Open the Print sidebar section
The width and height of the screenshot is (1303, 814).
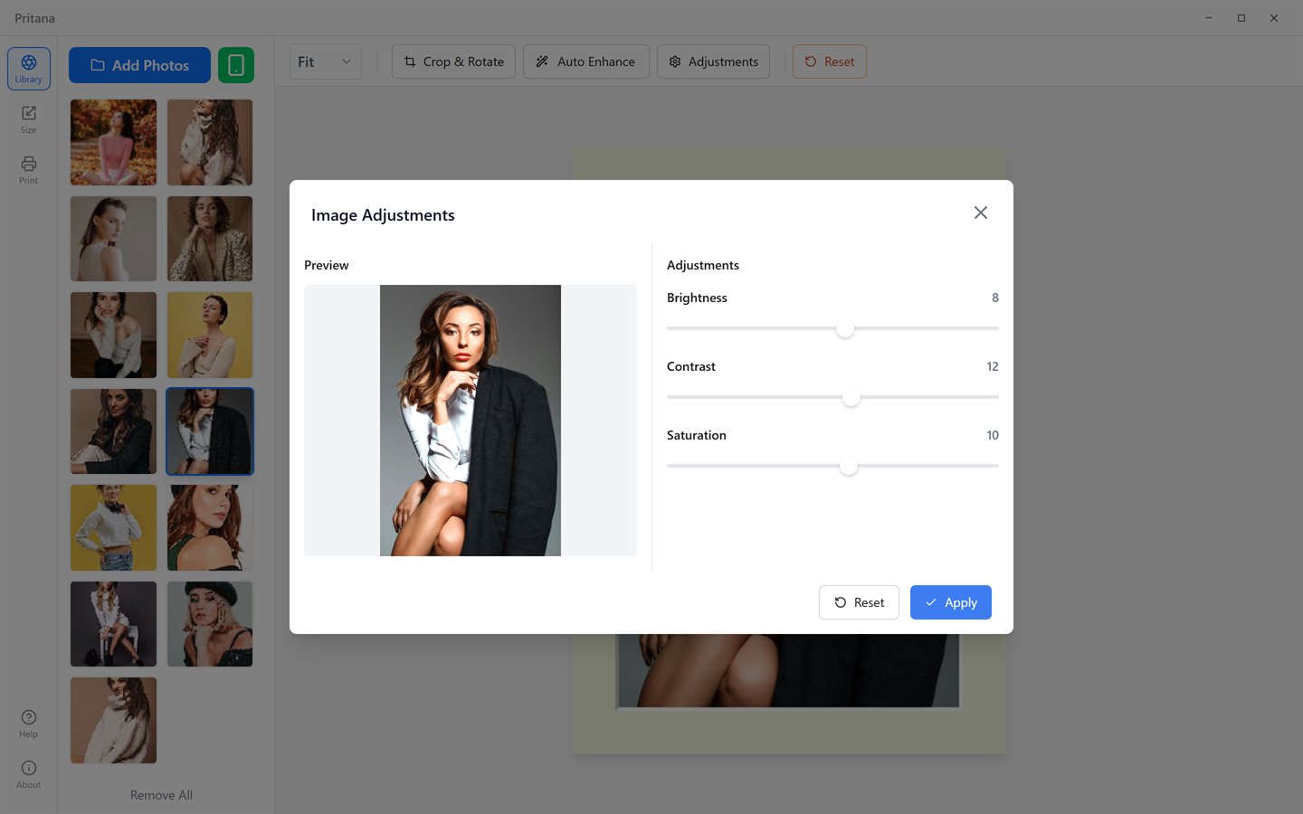tap(29, 170)
